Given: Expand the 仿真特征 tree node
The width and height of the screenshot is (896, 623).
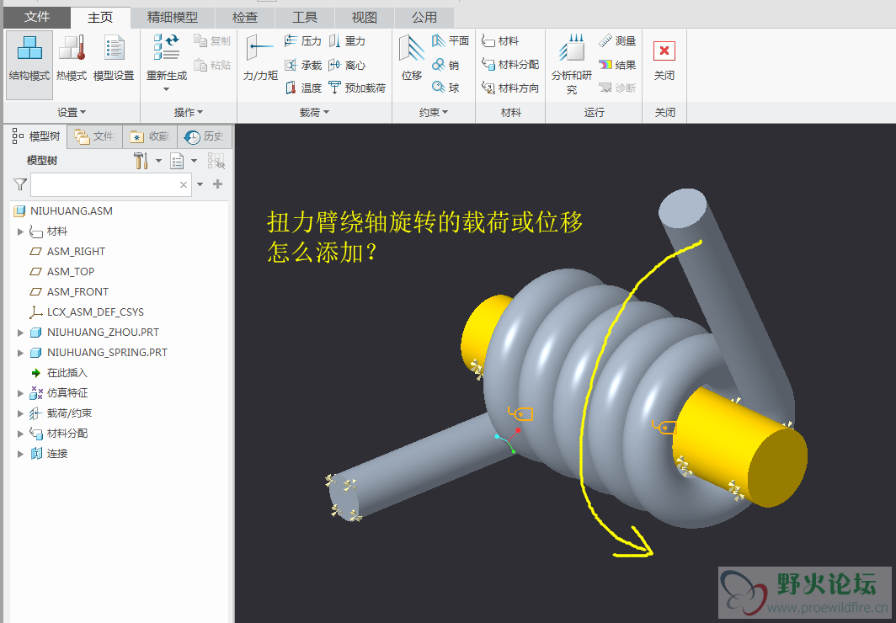Looking at the screenshot, I should [x=20, y=393].
